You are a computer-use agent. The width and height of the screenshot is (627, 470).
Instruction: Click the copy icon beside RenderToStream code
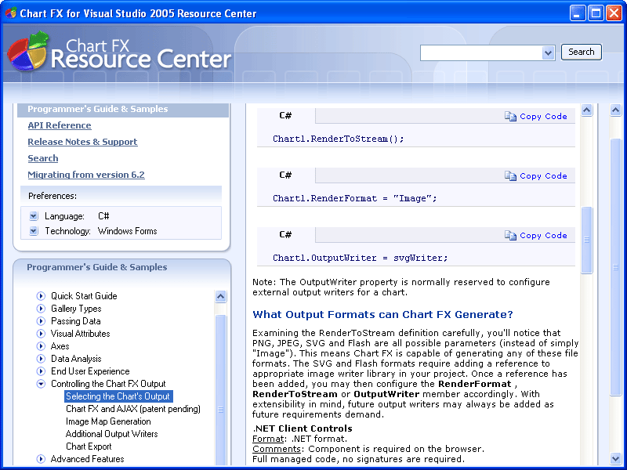(x=510, y=116)
